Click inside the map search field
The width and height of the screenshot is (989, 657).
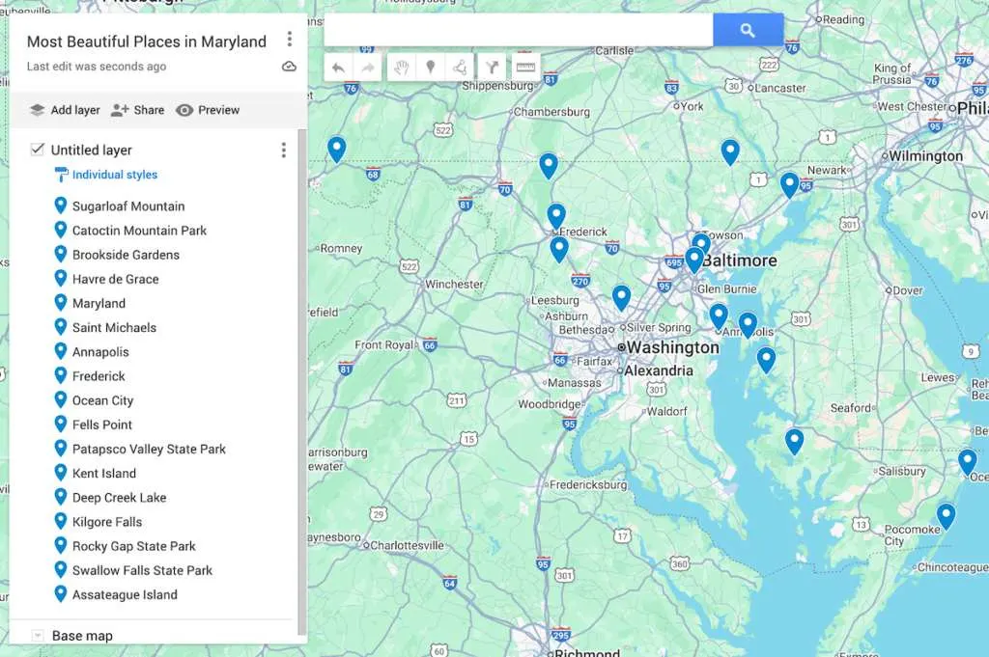(x=519, y=30)
